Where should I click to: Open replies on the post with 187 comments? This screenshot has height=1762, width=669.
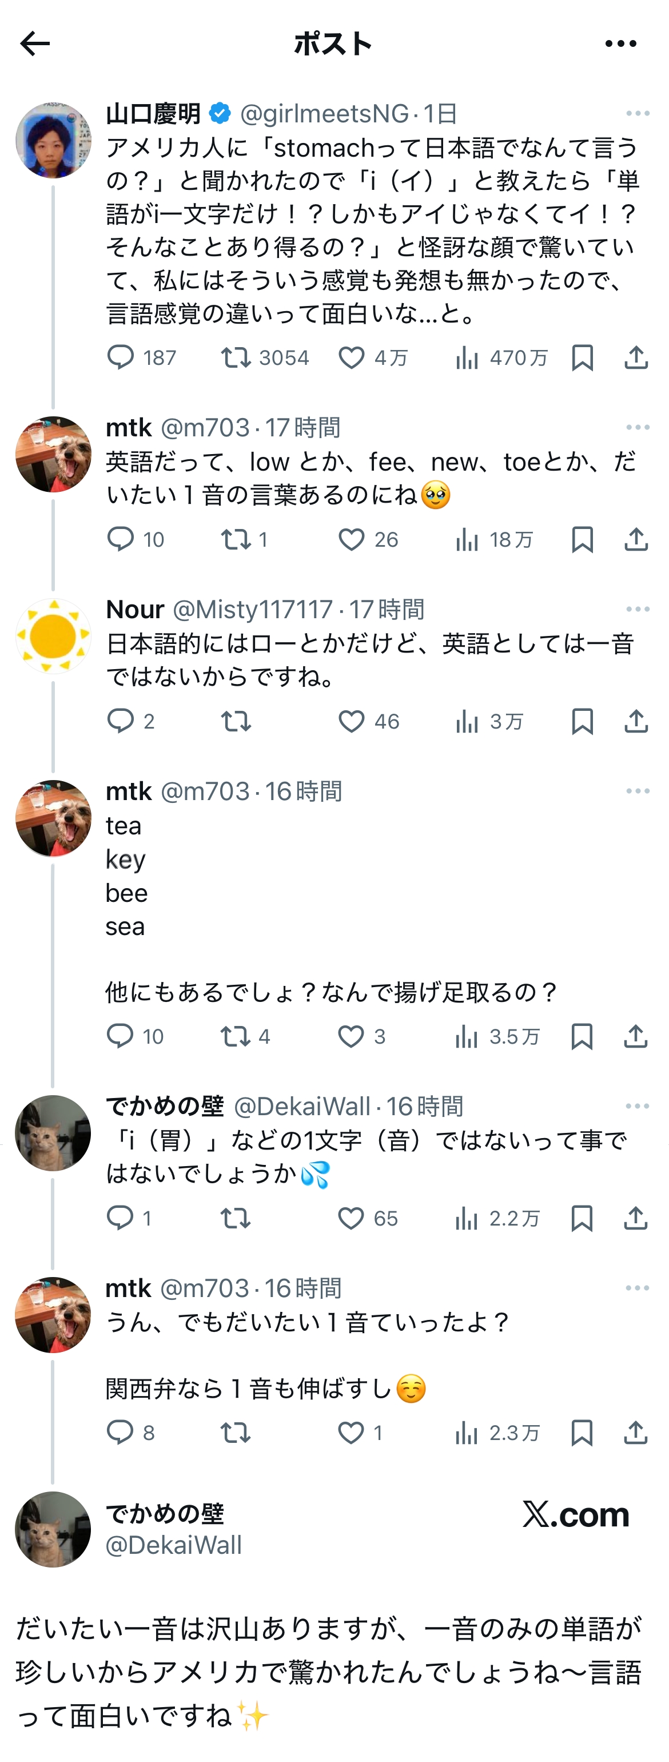tap(121, 358)
